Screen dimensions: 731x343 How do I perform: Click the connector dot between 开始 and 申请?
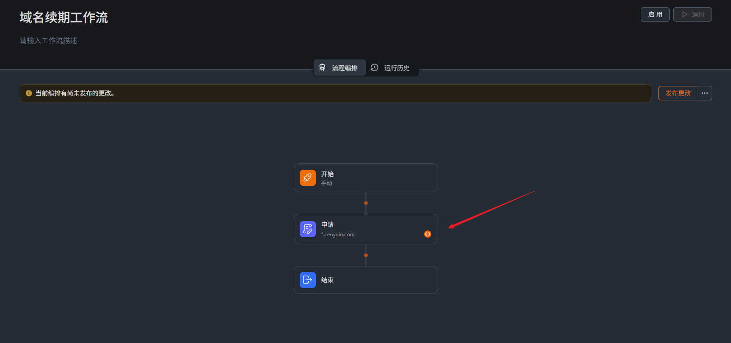[x=366, y=203]
